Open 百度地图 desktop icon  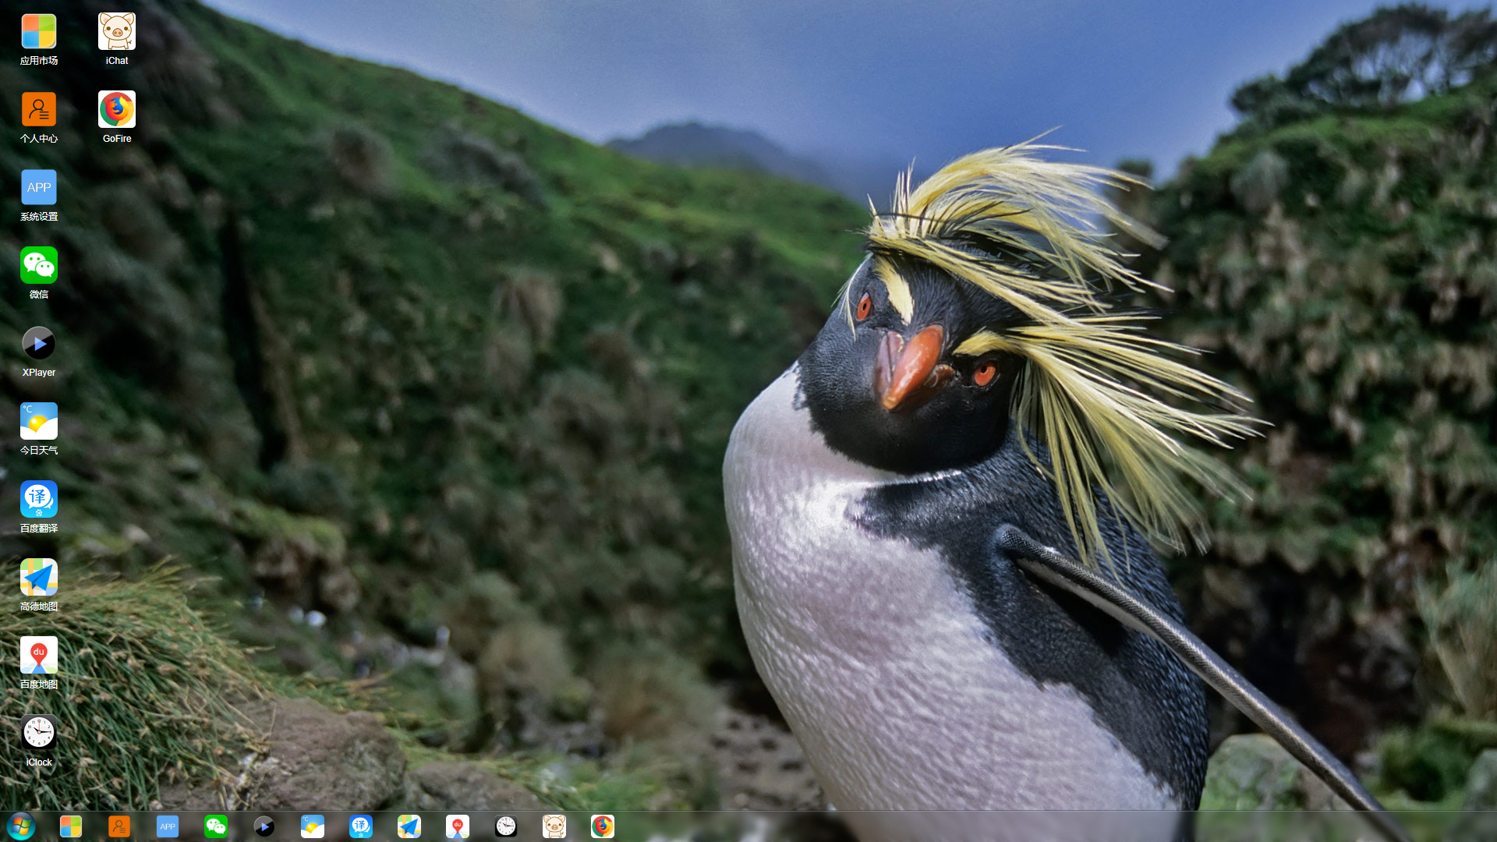[39, 656]
